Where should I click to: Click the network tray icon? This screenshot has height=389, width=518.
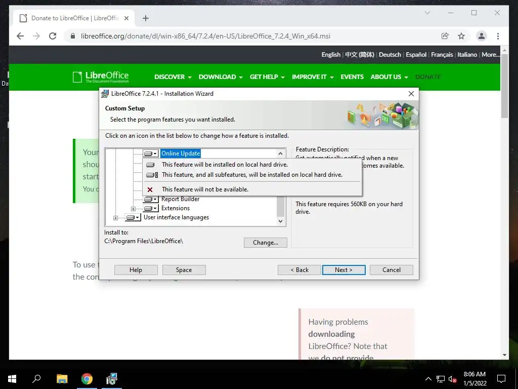441,379
